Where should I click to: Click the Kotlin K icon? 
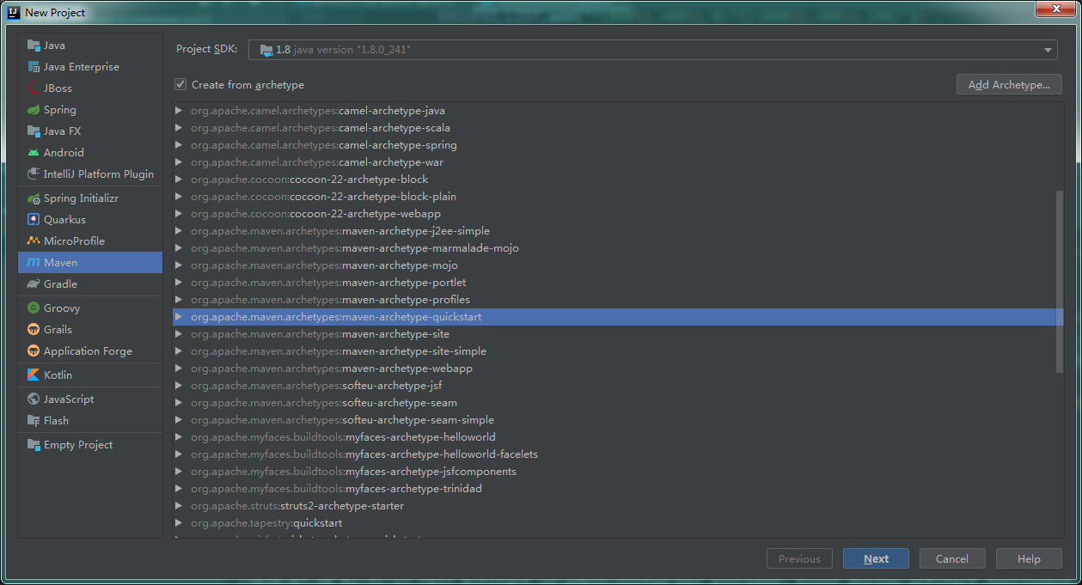coord(34,375)
